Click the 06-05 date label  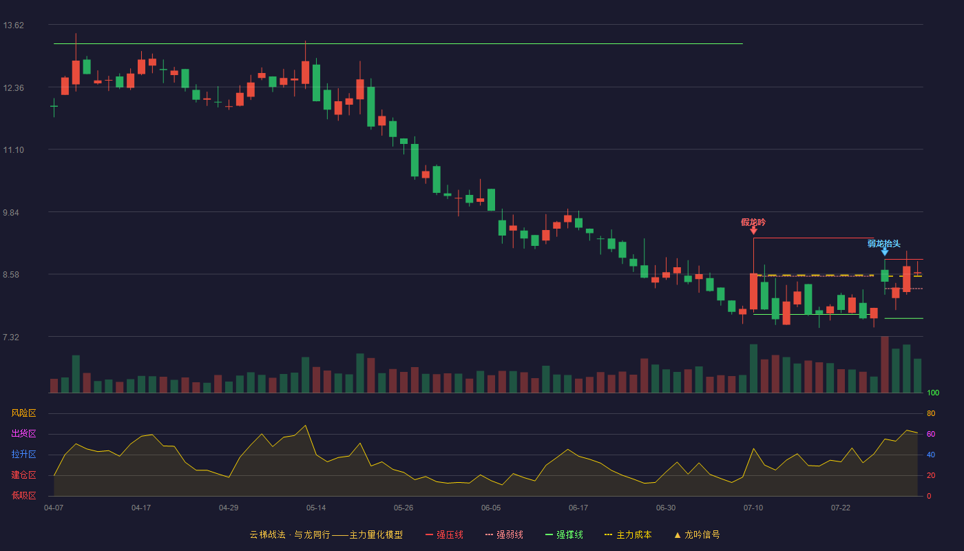pyautogui.click(x=491, y=508)
